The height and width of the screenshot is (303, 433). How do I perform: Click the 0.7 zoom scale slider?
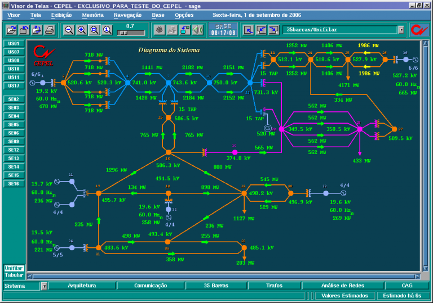[130, 33]
